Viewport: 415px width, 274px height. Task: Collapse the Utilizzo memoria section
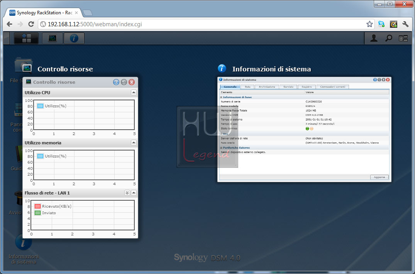[134, 142]
